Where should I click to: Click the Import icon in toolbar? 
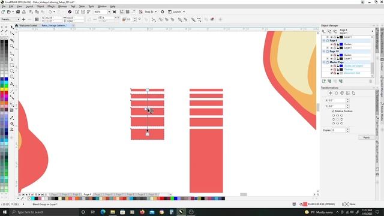(x=77, y=12)
